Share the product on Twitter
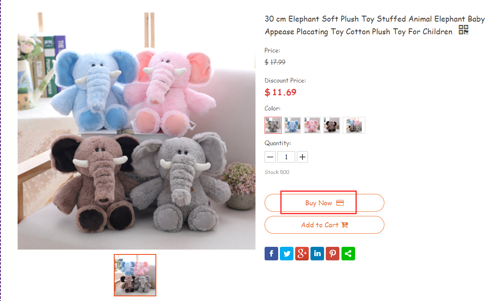Image resolution: width=488 pixels, height=301 pixels. pyautogui.click(x=287, y=254)
